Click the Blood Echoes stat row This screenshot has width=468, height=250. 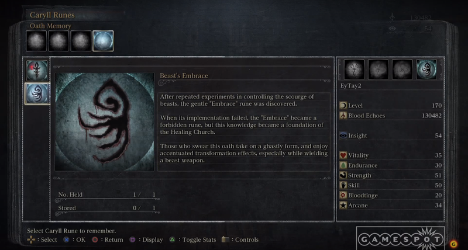391,116
